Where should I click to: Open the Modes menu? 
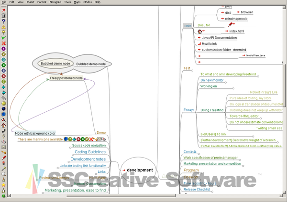click(x=88, y=2)
